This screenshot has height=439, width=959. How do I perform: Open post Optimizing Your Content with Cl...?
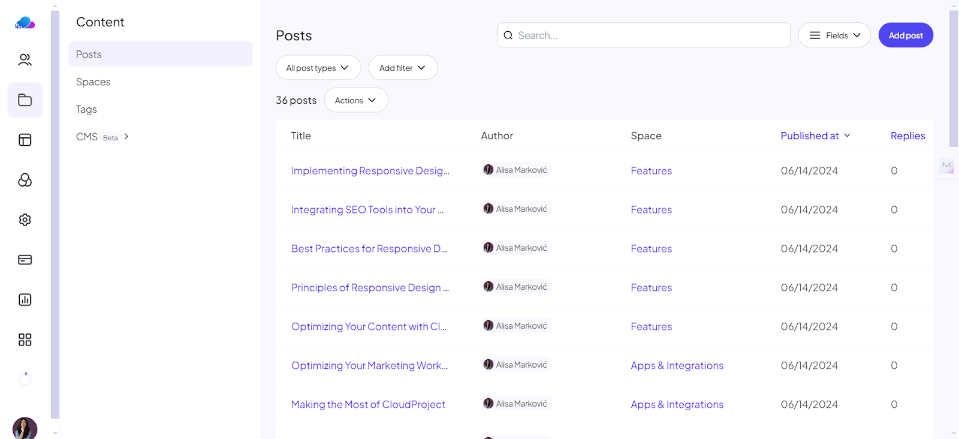pos(369,326)
